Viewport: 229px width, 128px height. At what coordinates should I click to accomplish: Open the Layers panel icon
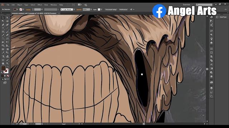[211, 88]
